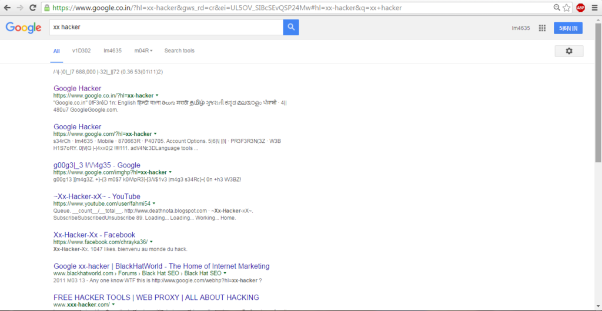Expand arrow next to www.xxx-hacker.com URL
This screenshot has width=602, height=311.
(113, 305)
